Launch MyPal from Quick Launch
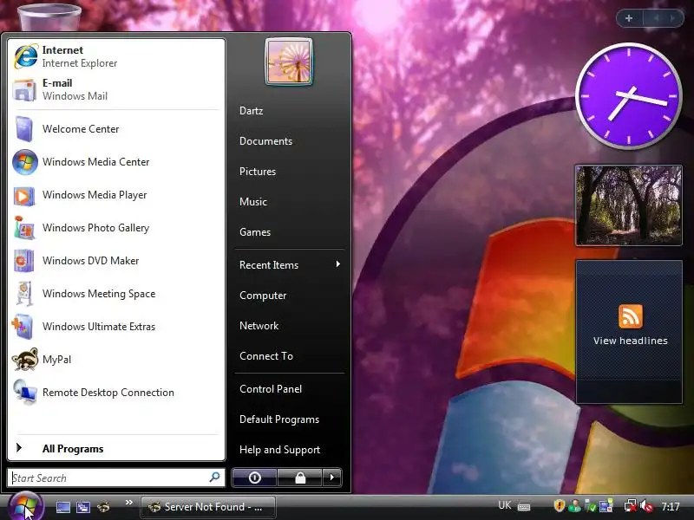Screen dimensions: 694x520 pos(103,507)
